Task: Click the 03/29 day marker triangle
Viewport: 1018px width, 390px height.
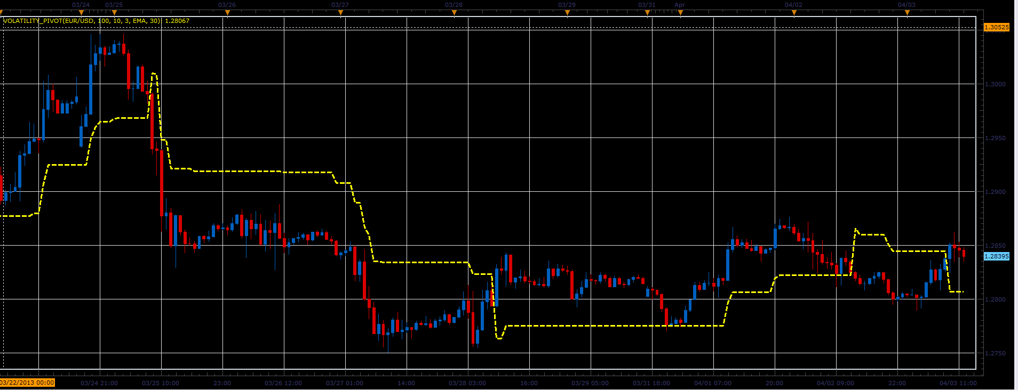Action: [567, 12]
